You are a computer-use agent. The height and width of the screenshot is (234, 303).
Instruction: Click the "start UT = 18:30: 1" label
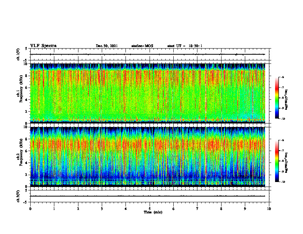[185, 46]
